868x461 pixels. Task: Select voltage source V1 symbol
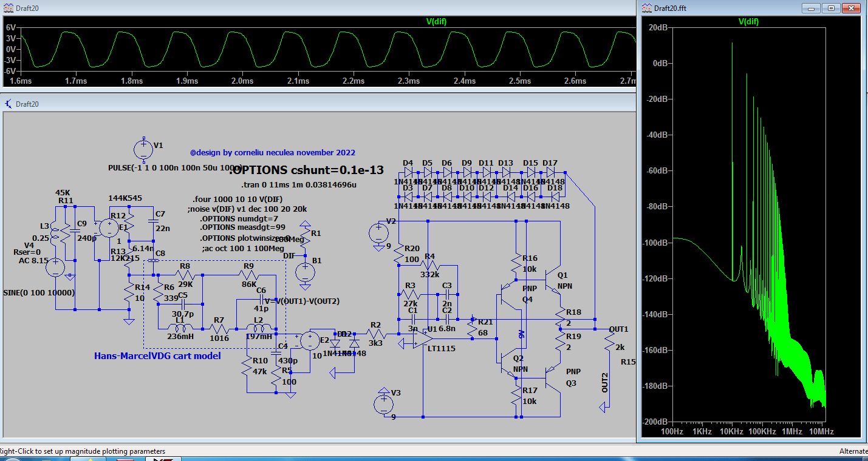(x=143, y=149)
